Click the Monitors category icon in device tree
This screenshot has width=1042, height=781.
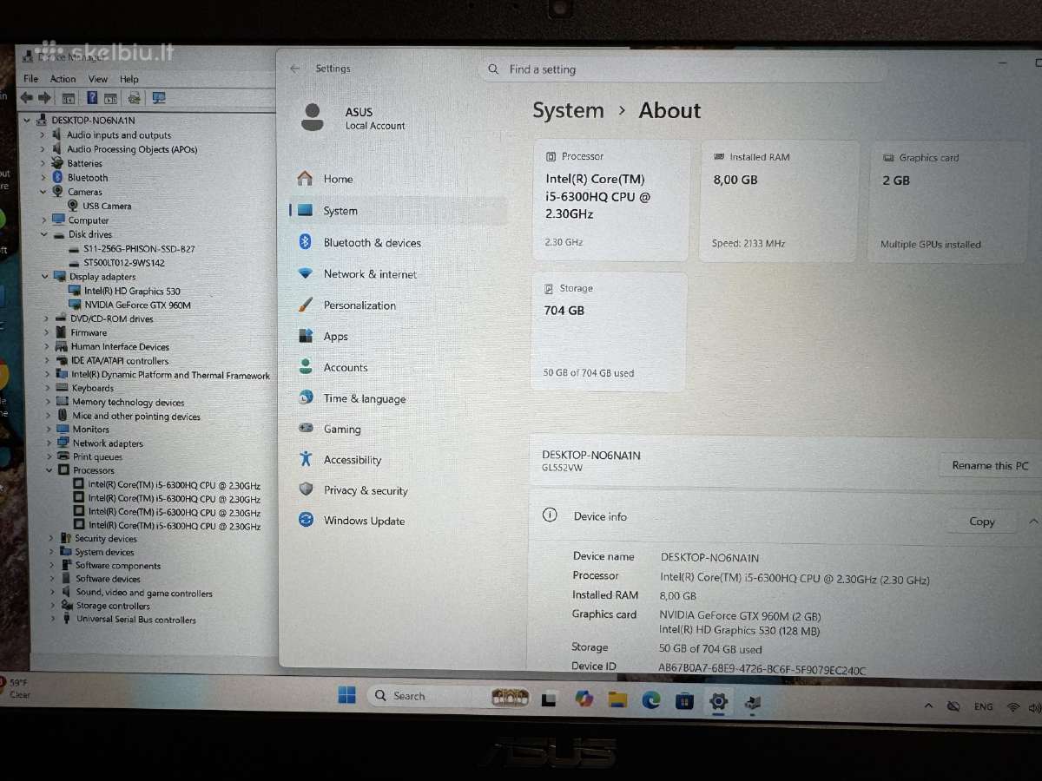pos(63,429)
